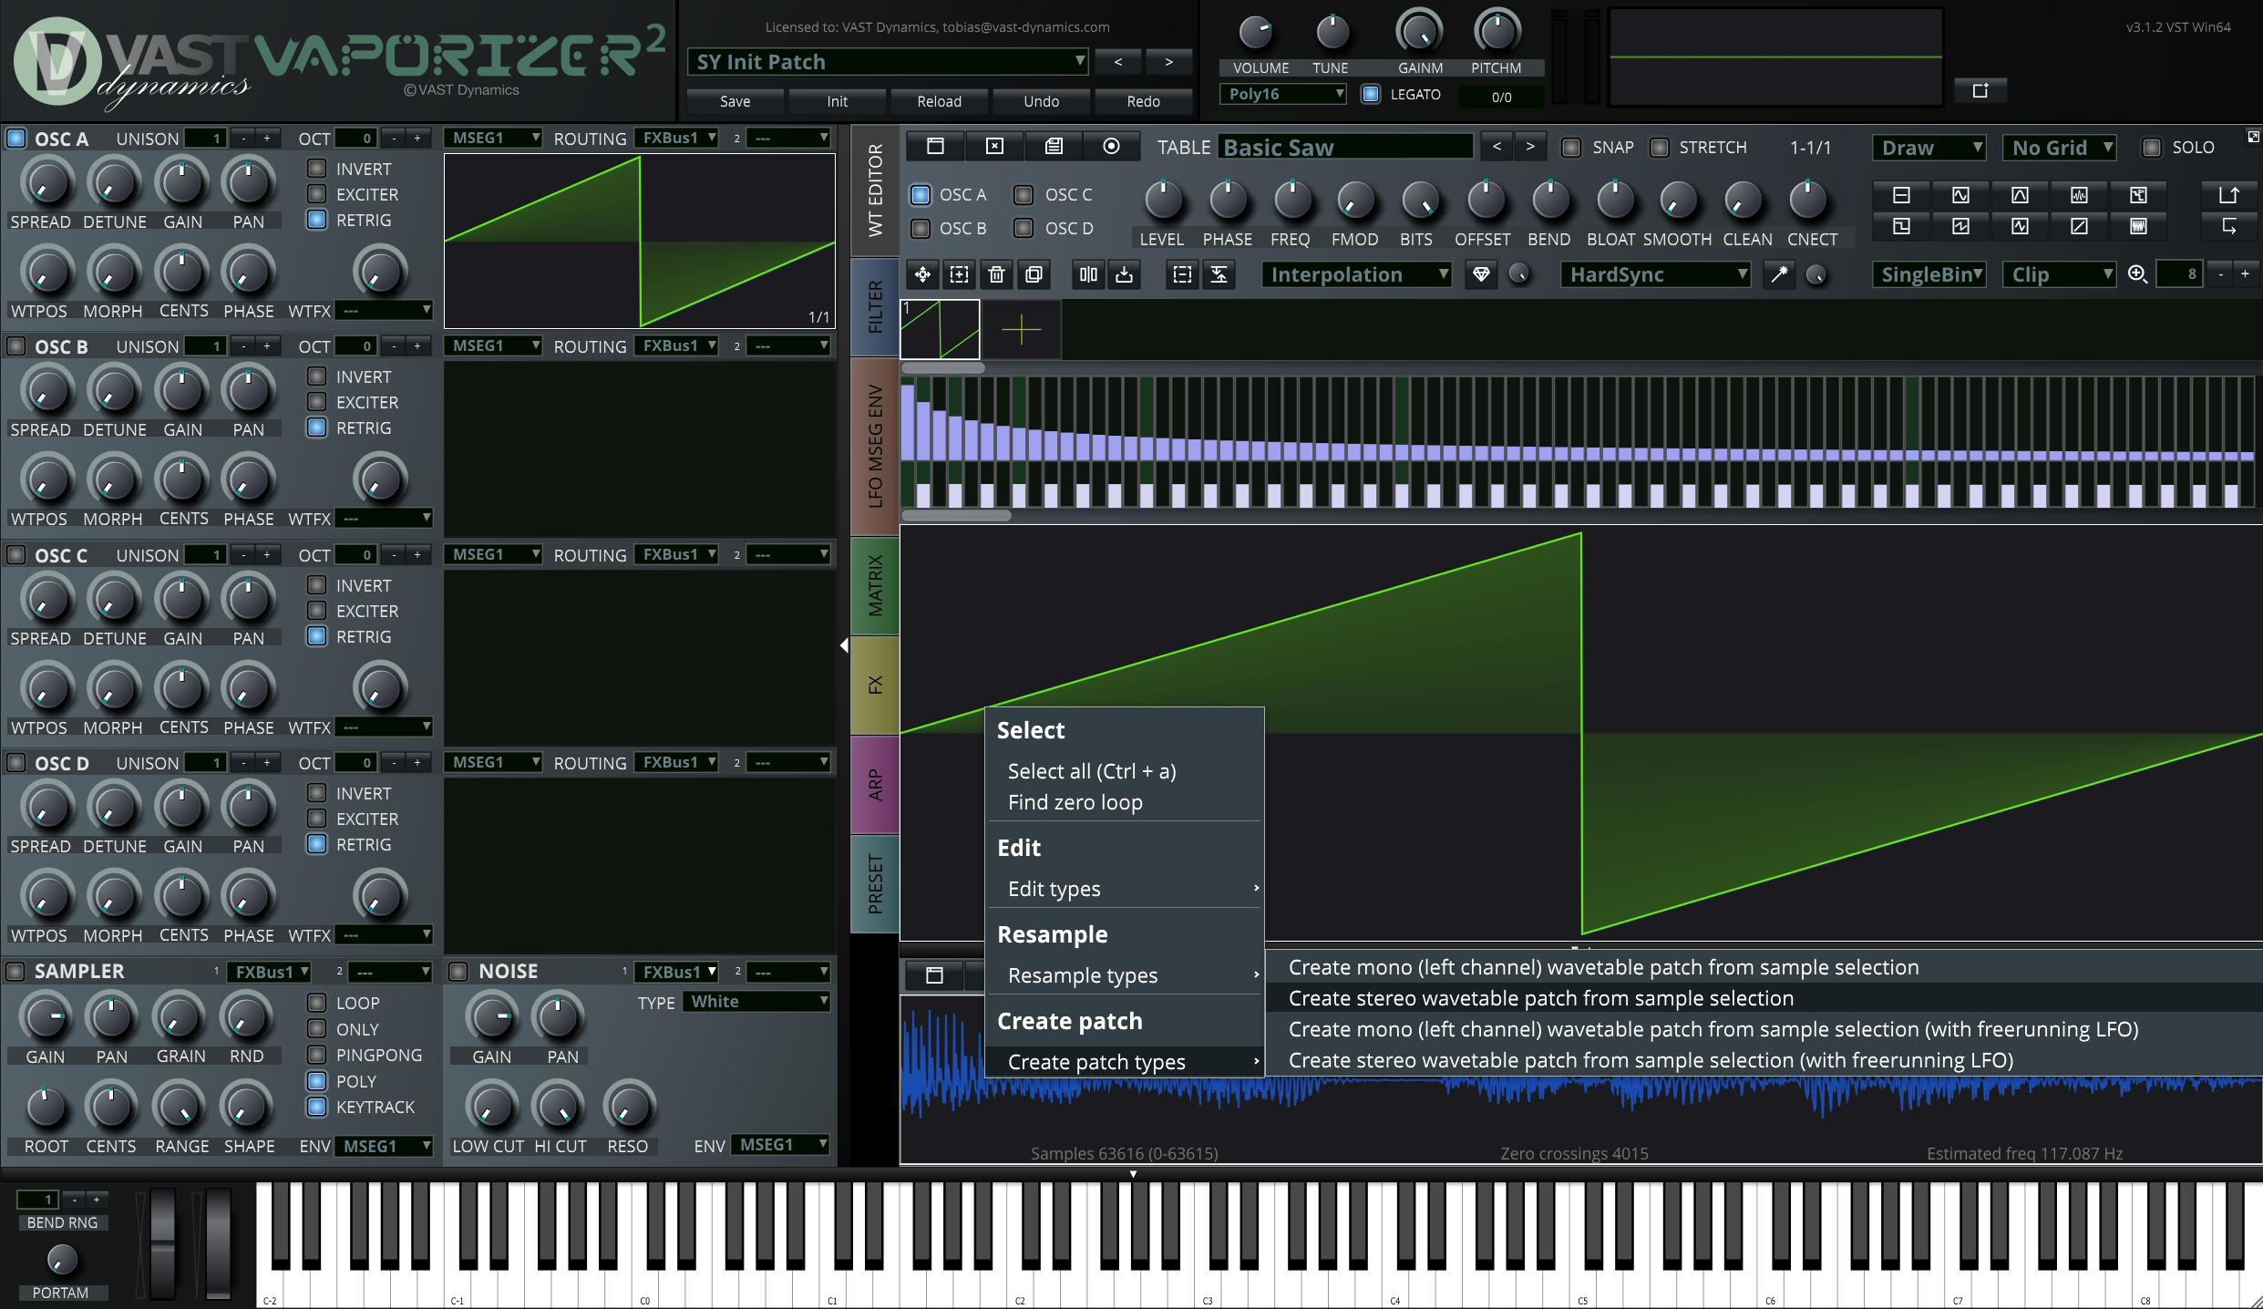
Task: Open the Noise TYPE White dropdown
Action: coord(758,1002)
